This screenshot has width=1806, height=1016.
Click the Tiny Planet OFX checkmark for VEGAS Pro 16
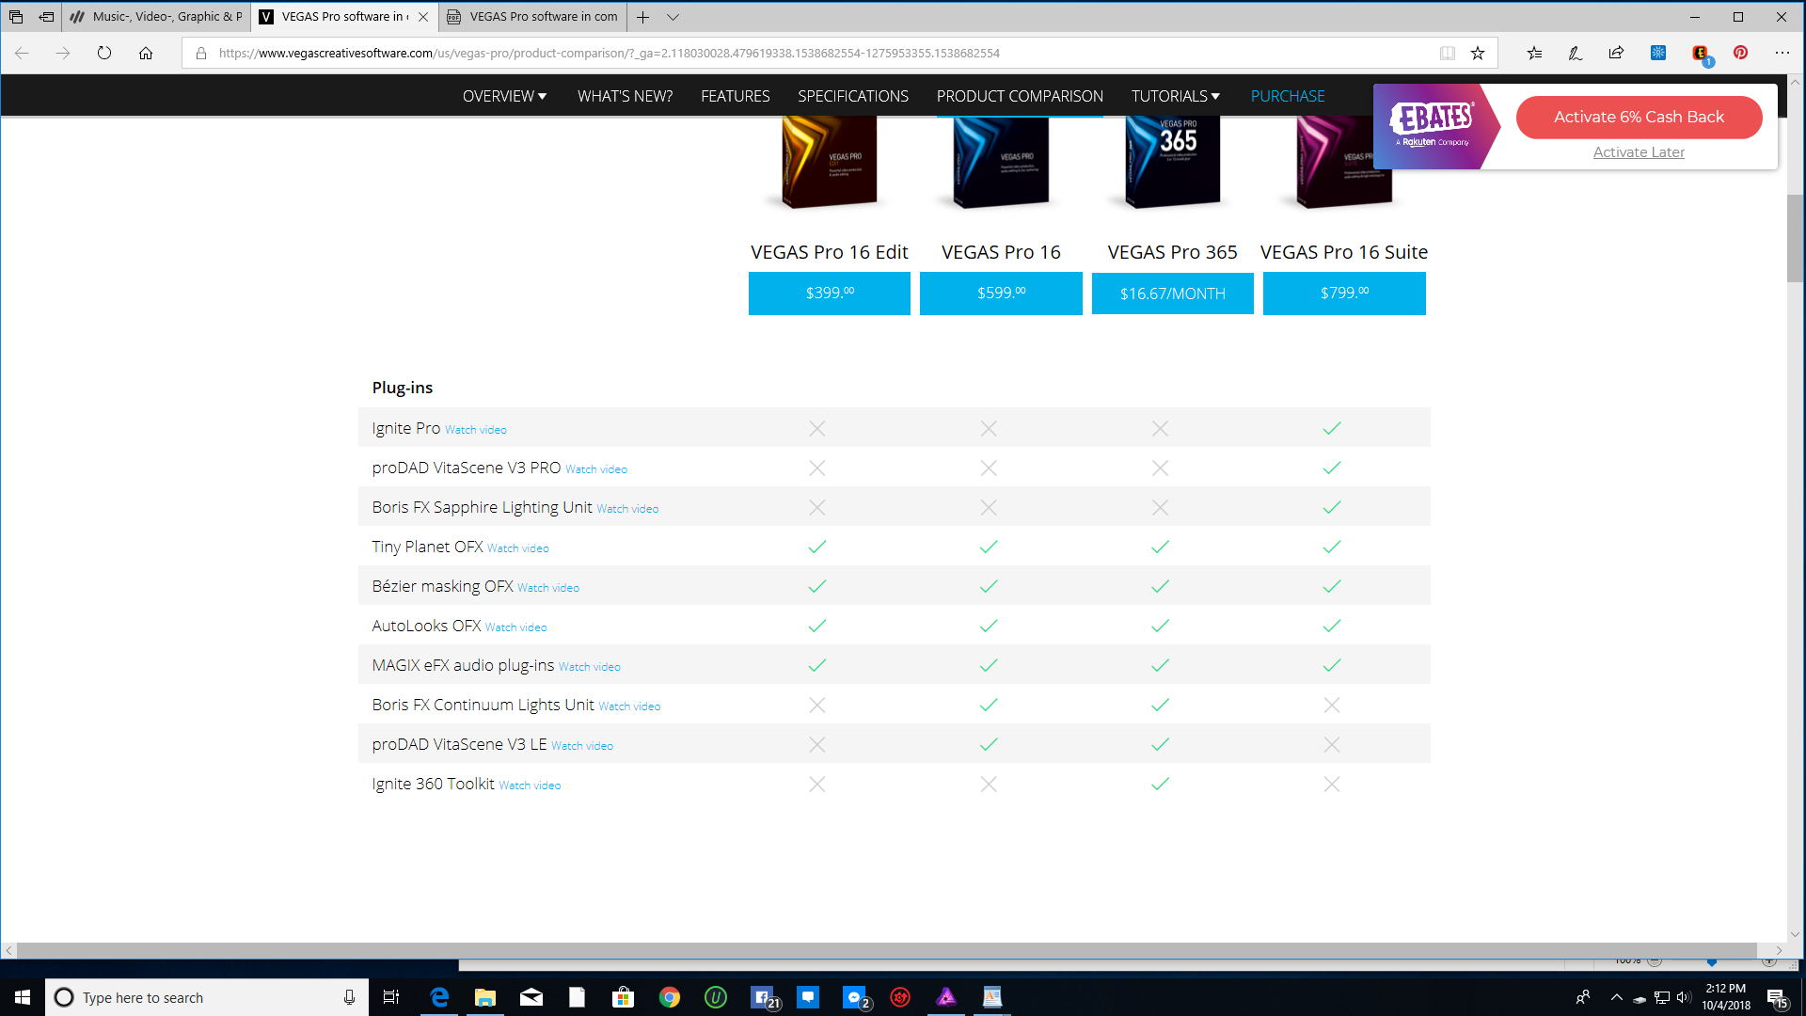click(989, 547)
